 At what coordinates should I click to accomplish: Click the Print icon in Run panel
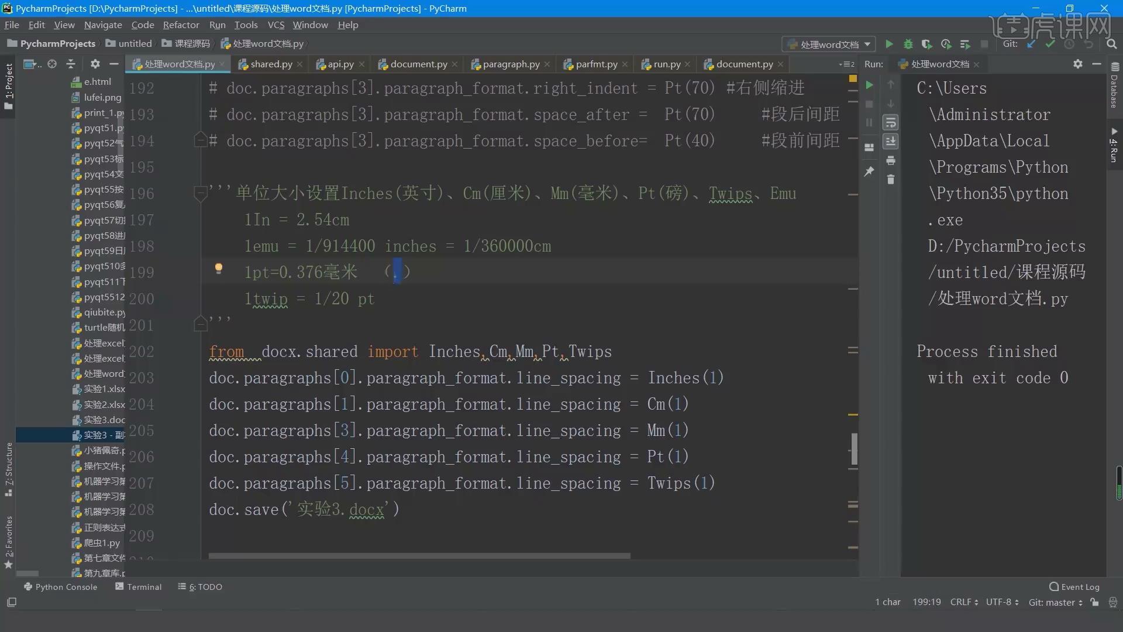pyautogui.click(x=891, y=160)
